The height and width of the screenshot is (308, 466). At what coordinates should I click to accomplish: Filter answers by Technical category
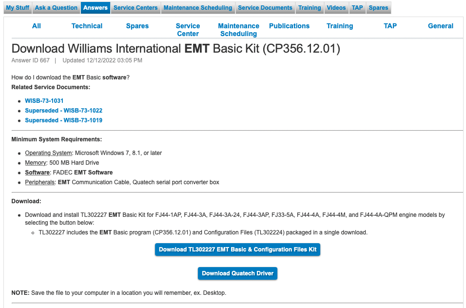[87, 26]
